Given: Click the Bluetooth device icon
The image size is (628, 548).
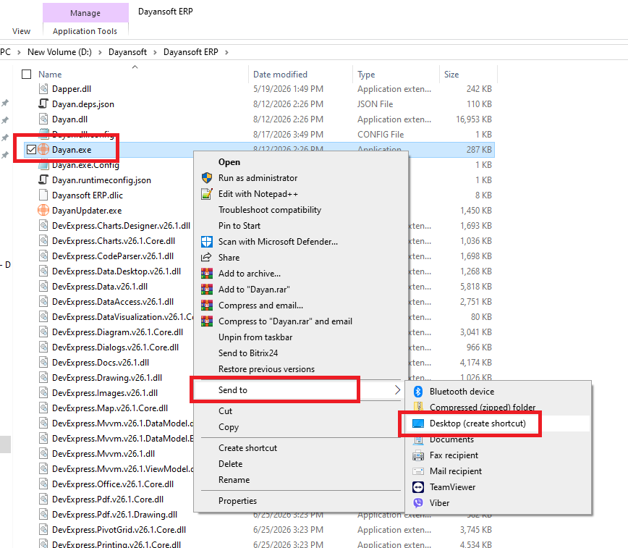Looking at the screenshot, I should click(x=418, y=391).
